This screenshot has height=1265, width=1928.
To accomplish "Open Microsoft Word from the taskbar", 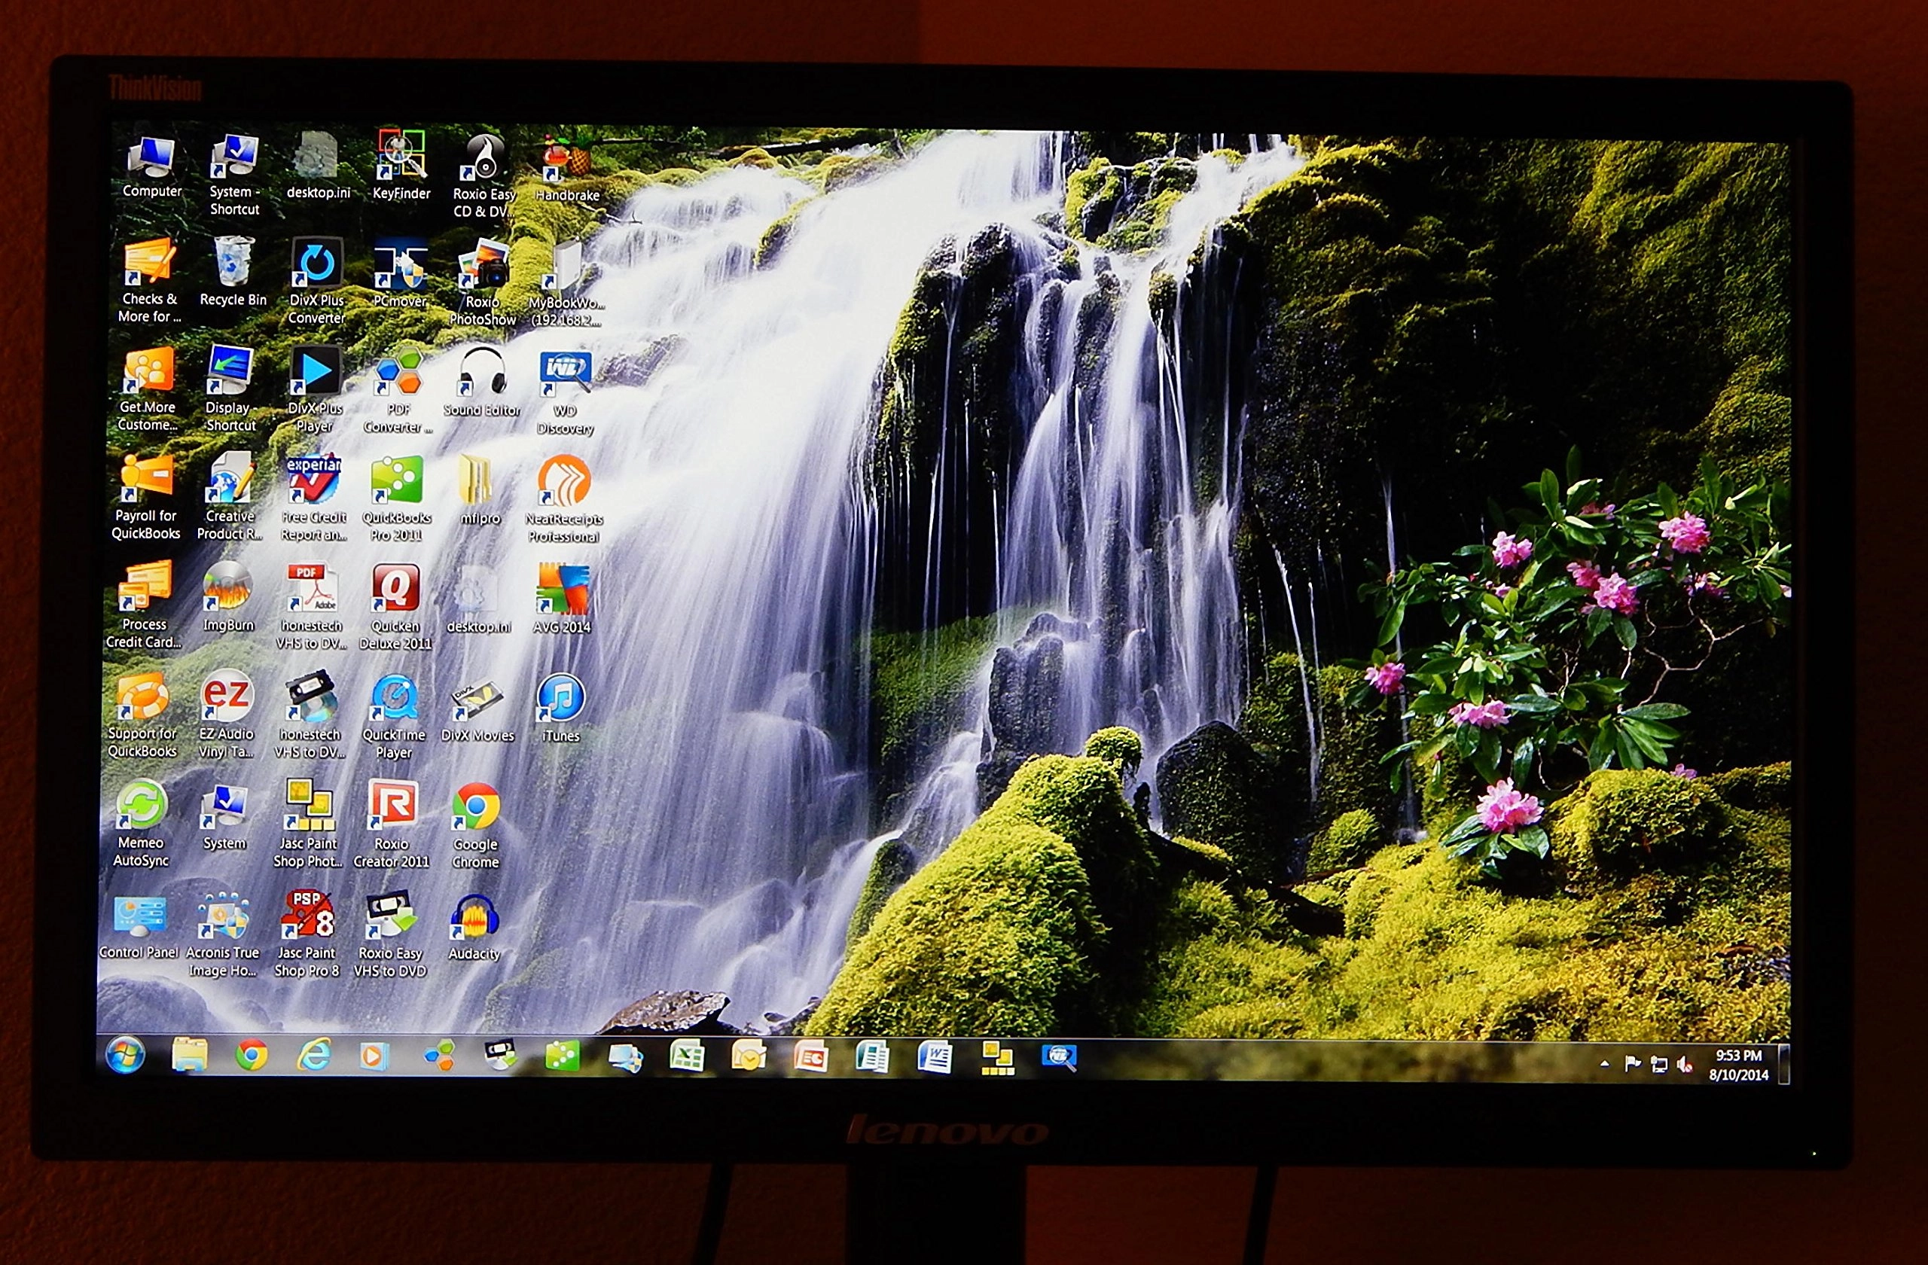I will (x=934, y=1057).
